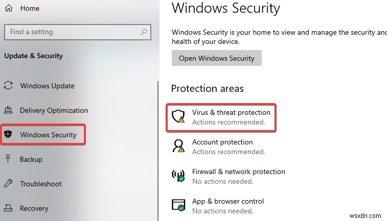Click the Windows Security shield icon
387x221 pixels.
[8, 135]
